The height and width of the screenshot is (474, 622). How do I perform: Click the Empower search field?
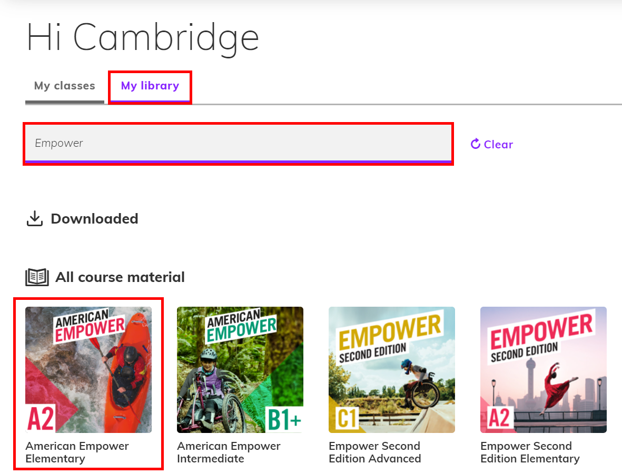point(238,144)
